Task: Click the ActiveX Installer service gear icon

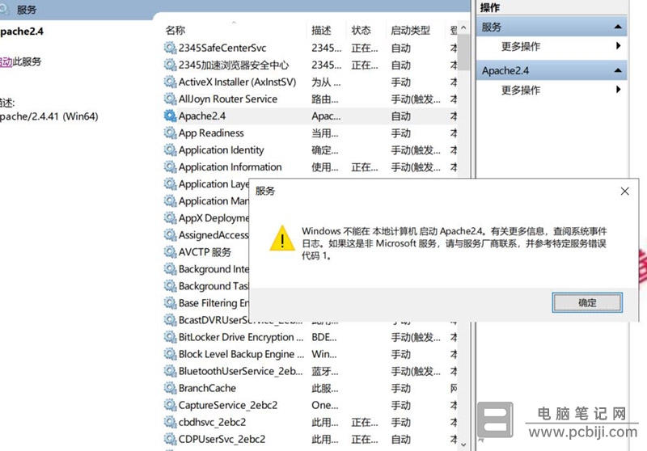Action: pyautogui.click(x=170, y=82)
